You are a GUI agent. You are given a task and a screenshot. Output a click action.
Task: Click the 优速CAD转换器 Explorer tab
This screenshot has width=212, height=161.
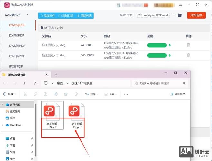pyautogui.click(x=25, y=75)
